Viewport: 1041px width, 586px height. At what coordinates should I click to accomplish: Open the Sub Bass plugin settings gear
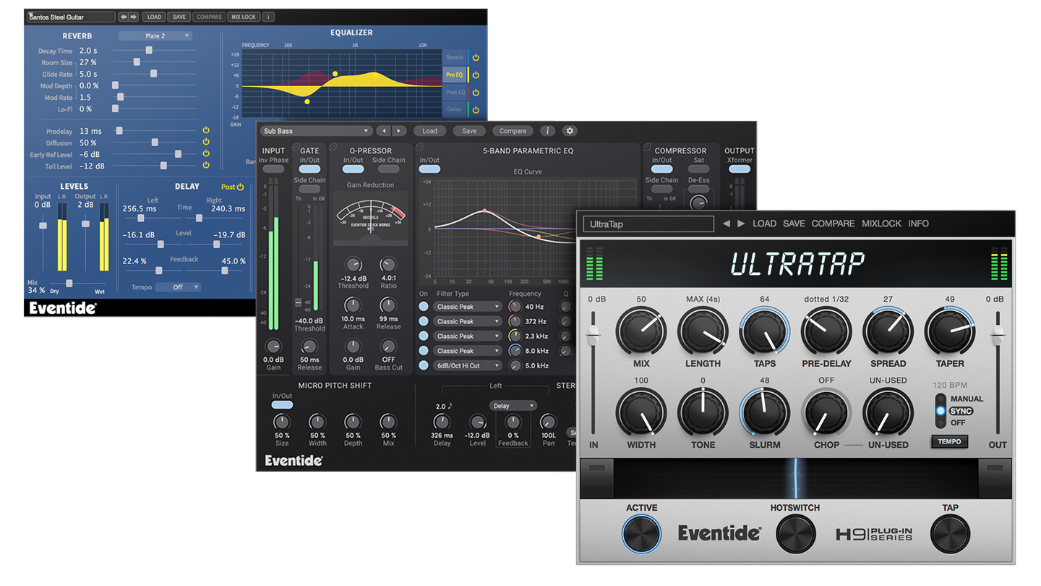click(570, 131)
